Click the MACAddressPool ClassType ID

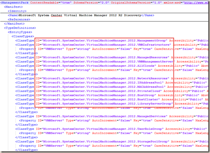click(101, 87)
